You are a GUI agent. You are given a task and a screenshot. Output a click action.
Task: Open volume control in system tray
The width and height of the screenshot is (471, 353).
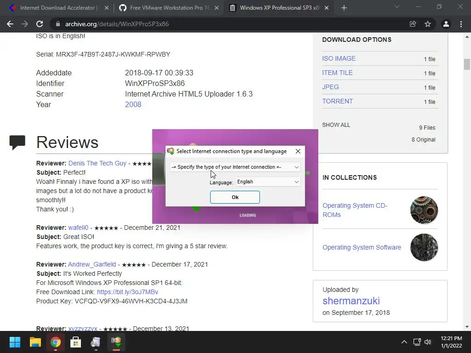428,342
